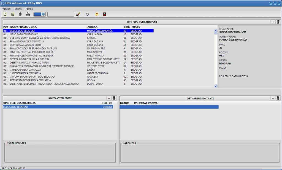Select the 13 BEOGRADSKA GIMNAZIJA row

coord(78,70)
